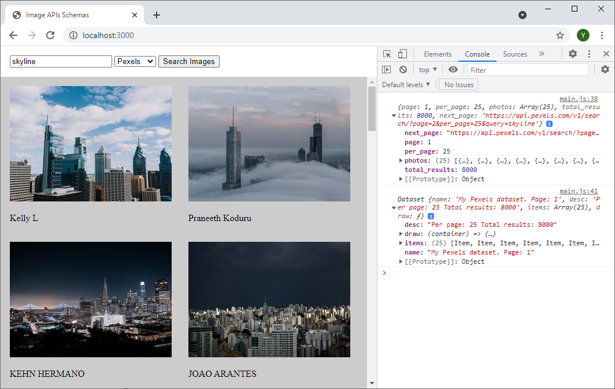This screenshot has height=389, width=615.
Task: Open the main.js:38 source link
Action: click(x=579, y=98)
